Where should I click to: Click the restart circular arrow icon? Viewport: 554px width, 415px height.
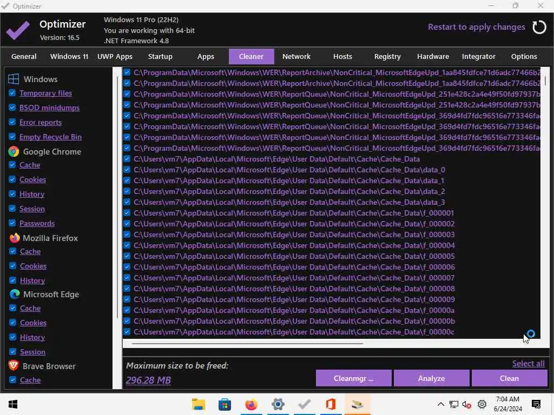(x=539, y=27)
